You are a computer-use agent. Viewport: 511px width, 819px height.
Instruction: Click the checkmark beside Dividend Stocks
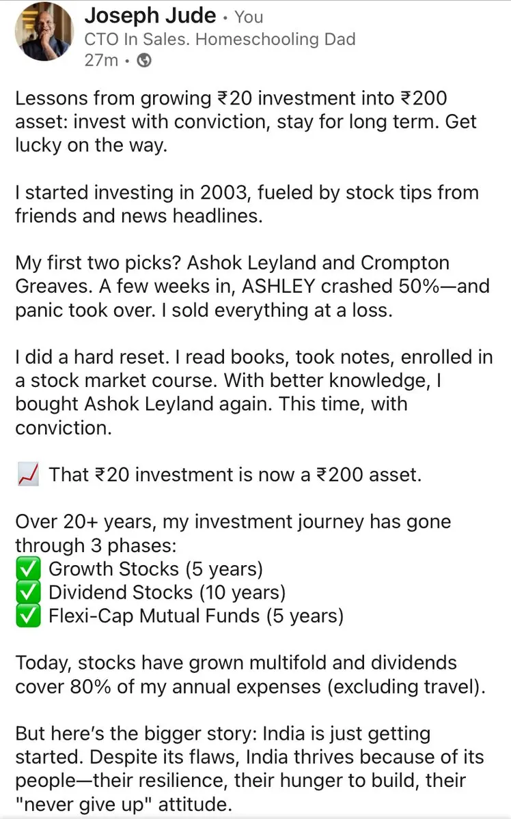(28, 592)
